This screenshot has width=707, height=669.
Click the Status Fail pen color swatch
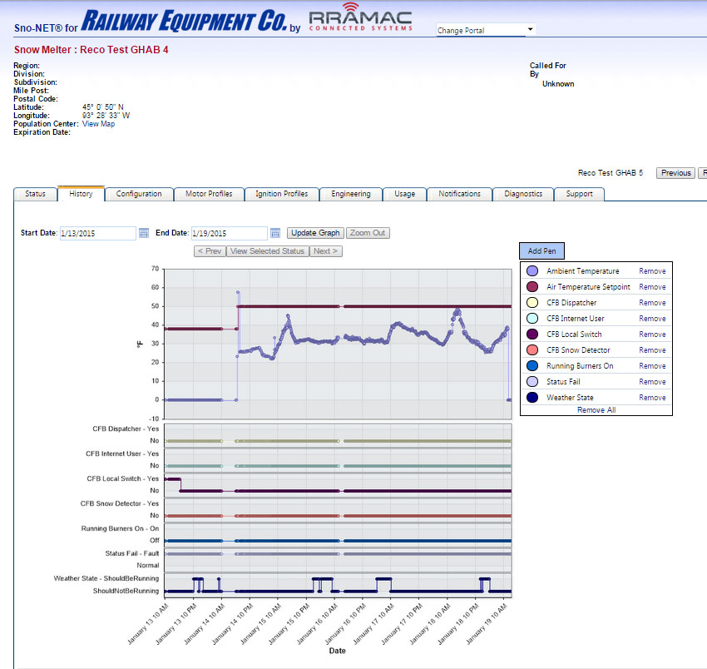532,381
